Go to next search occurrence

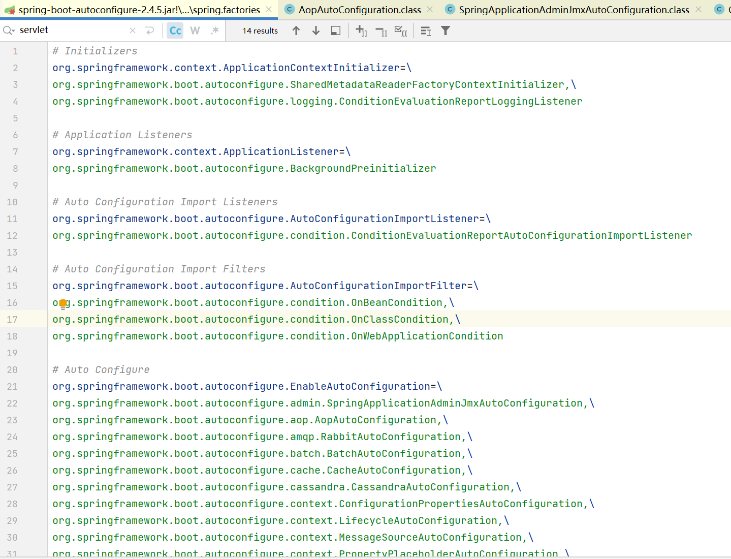[316, 30]
